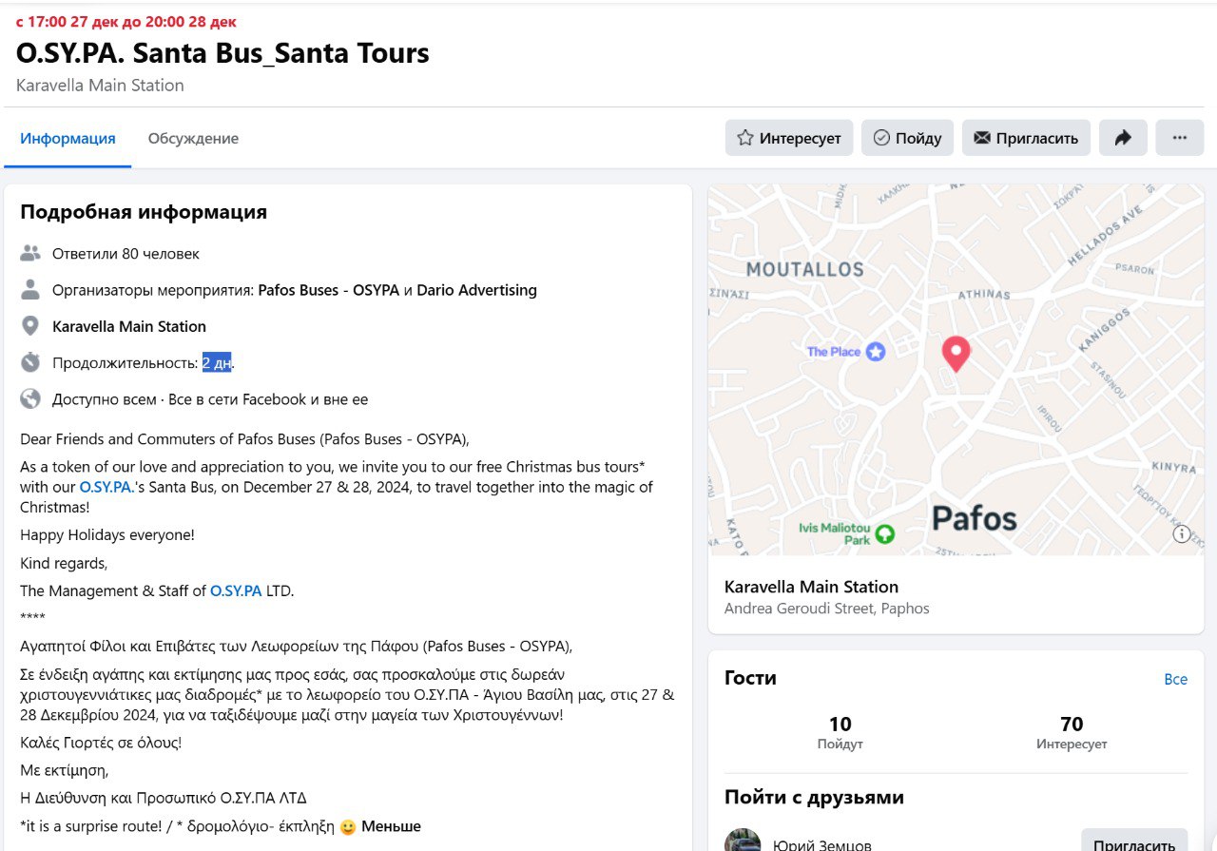
Task: Click the globe icon for public visibility
Action: (x=30, y=399)
